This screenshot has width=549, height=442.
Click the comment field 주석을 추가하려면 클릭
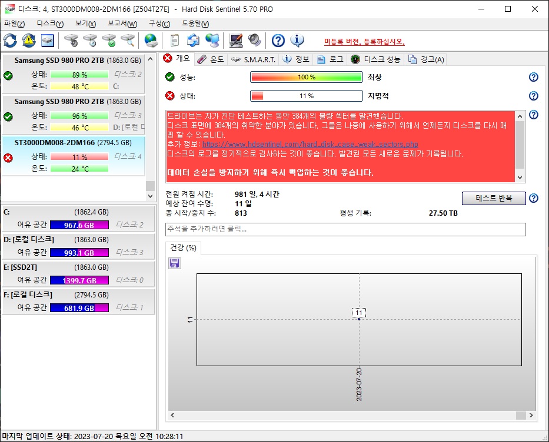345,229
